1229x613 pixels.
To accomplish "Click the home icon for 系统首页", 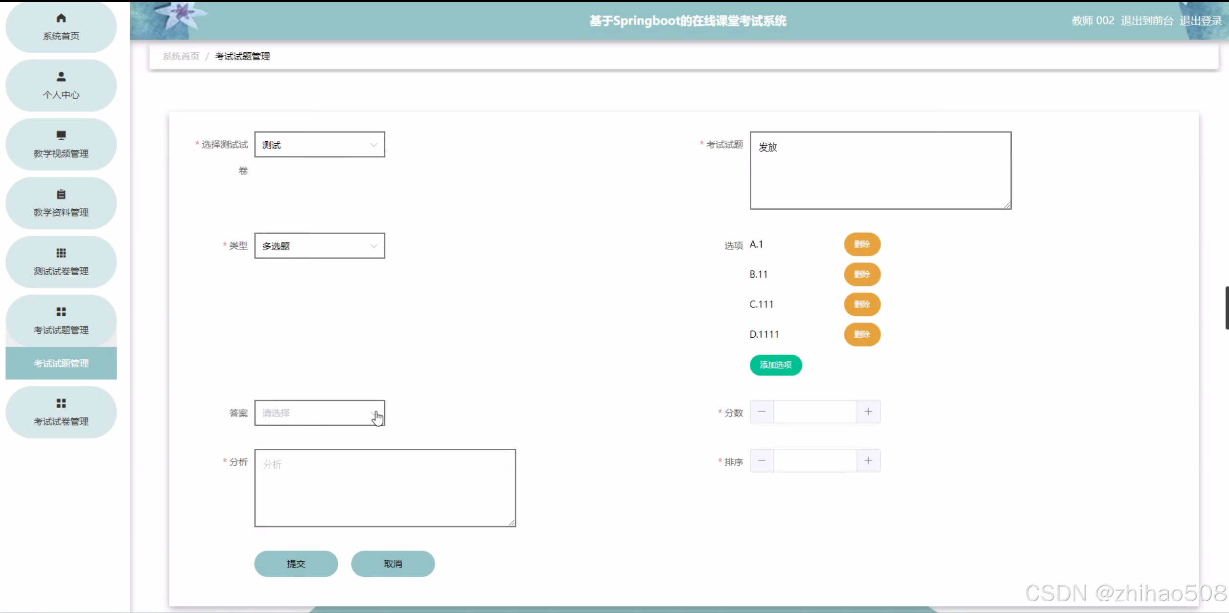I will 61,19.
